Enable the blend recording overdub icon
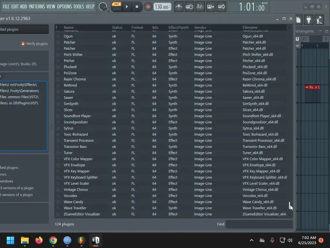330x248 pixels. pos(211,7)
